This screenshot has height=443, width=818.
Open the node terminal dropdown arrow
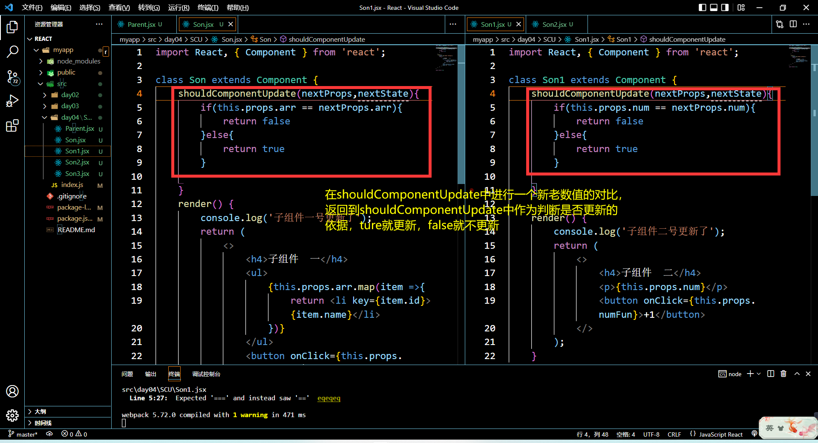click(x=758, y=374)
